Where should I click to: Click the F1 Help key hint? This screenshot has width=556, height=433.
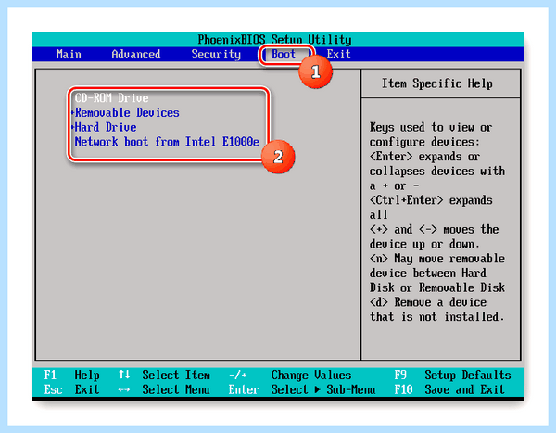[x=72, y=375]
